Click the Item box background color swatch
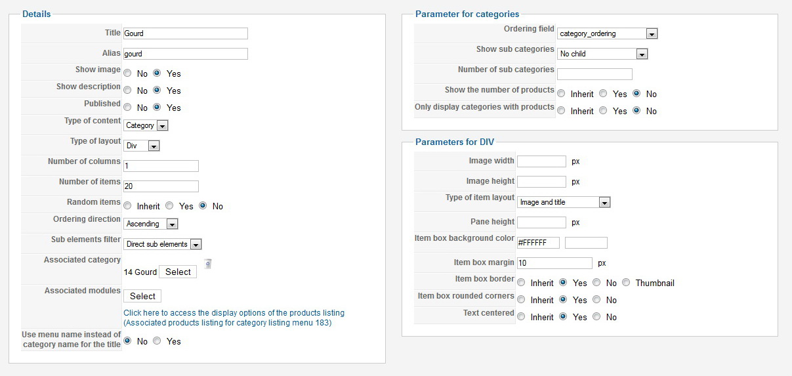The image size is (792, 376). point(586,243)
